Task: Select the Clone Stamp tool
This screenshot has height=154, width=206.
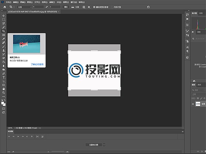Action: (x=4, y=50)
